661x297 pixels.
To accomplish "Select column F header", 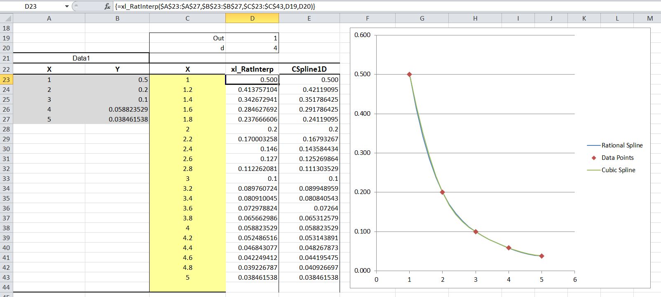I will coord(367,18).
